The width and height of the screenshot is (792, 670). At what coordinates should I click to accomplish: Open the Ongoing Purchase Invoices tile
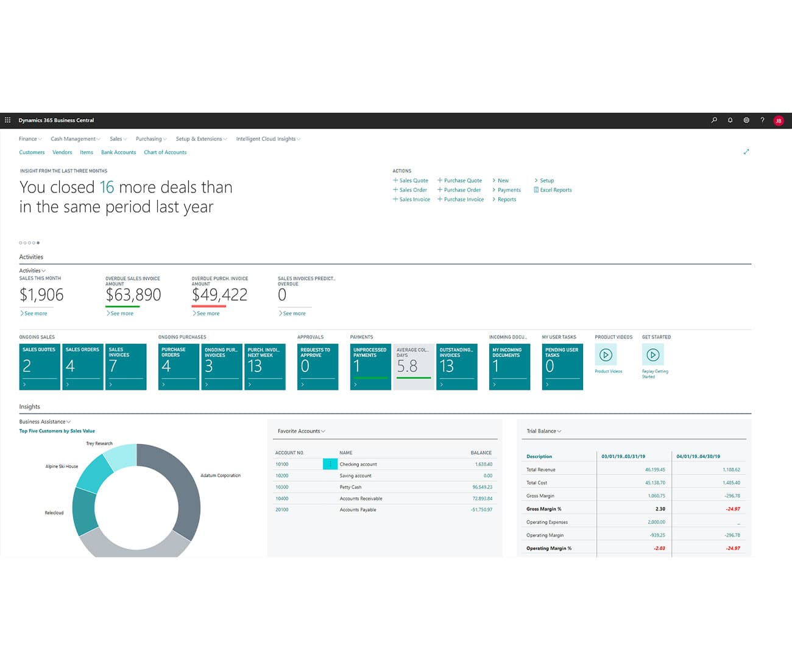(222, 367)
